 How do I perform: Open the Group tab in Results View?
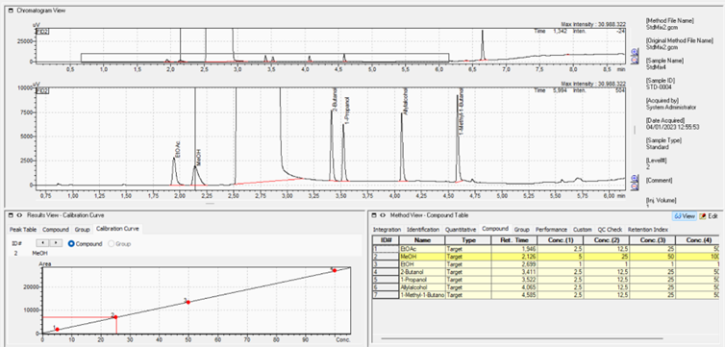tap(83, 229)
